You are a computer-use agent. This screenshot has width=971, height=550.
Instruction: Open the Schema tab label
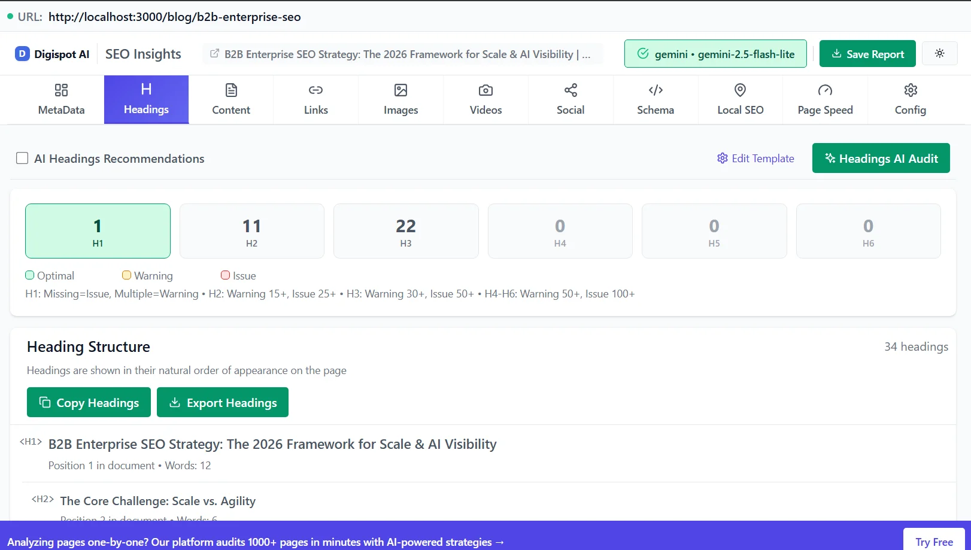click(656, 110)
